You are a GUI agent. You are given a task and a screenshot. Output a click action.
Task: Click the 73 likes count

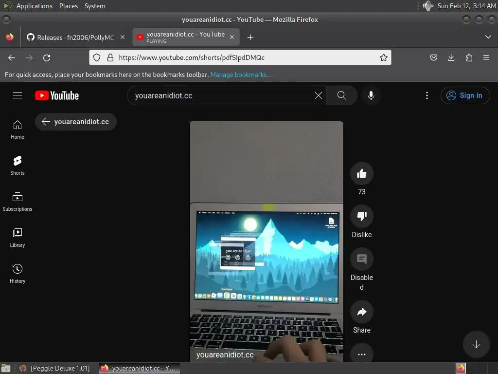tap(361, 192)
